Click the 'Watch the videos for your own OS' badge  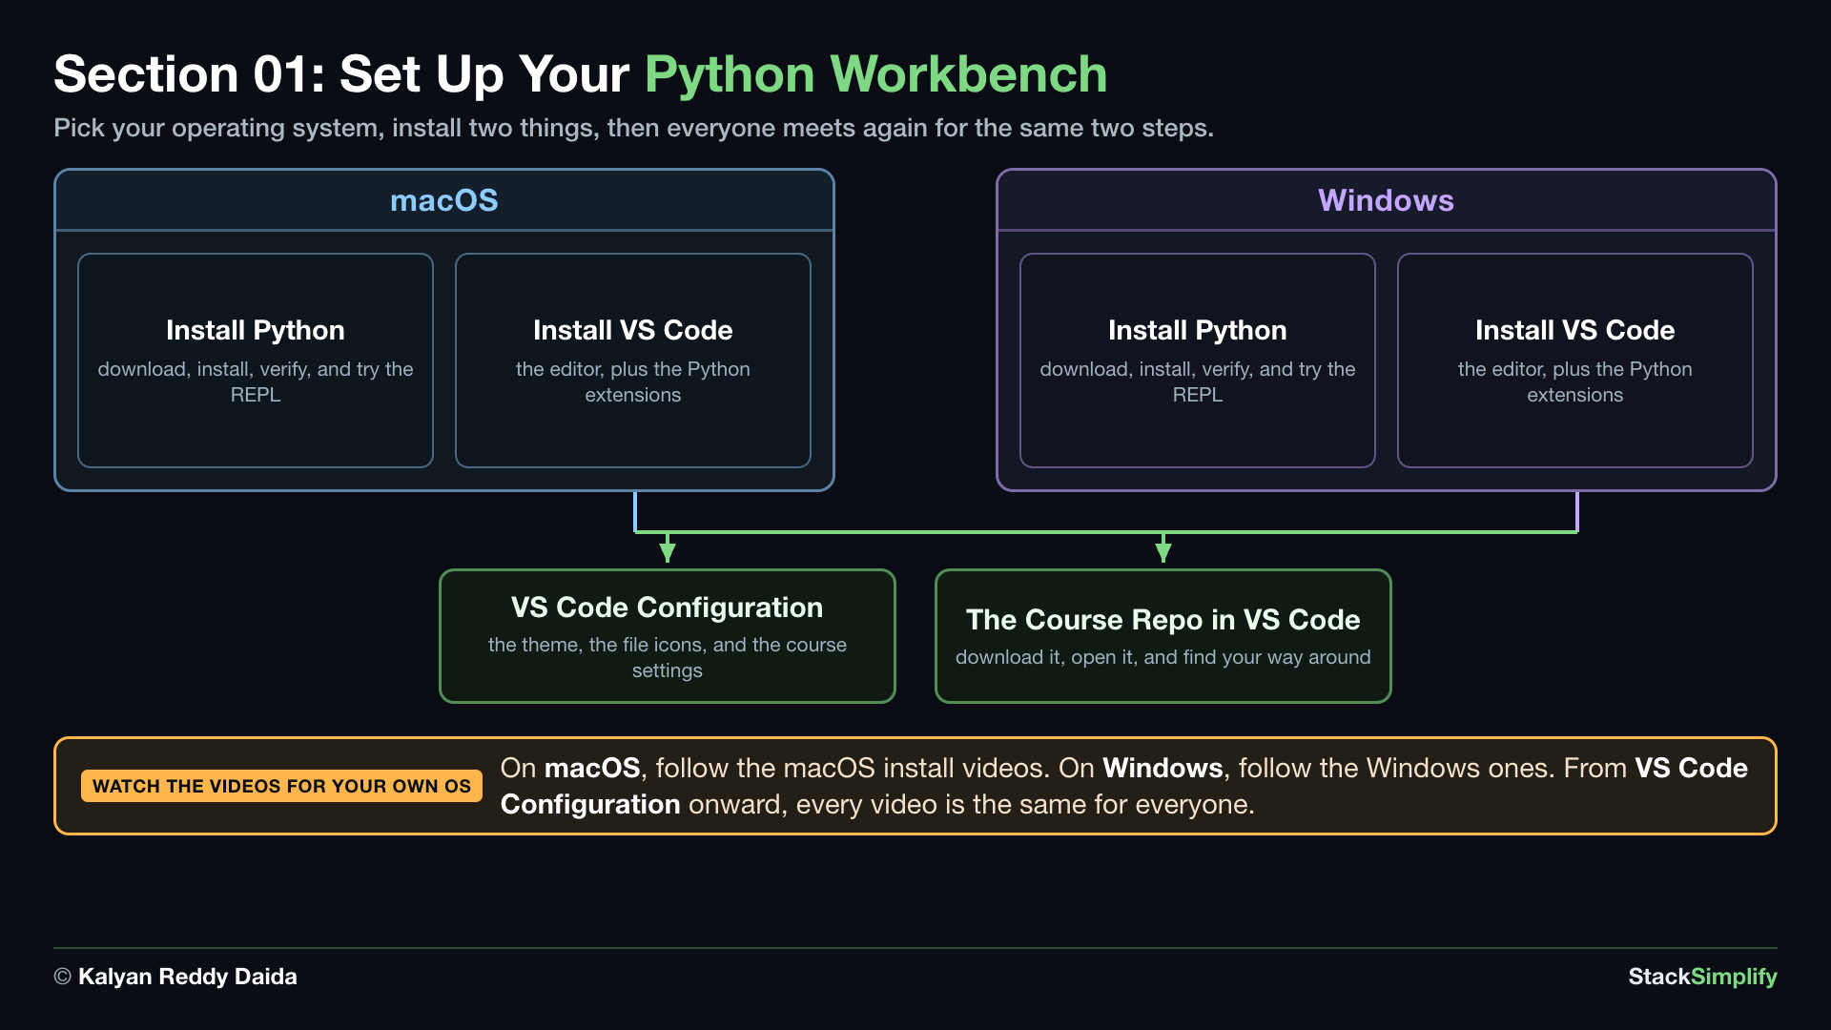point(281,786)
